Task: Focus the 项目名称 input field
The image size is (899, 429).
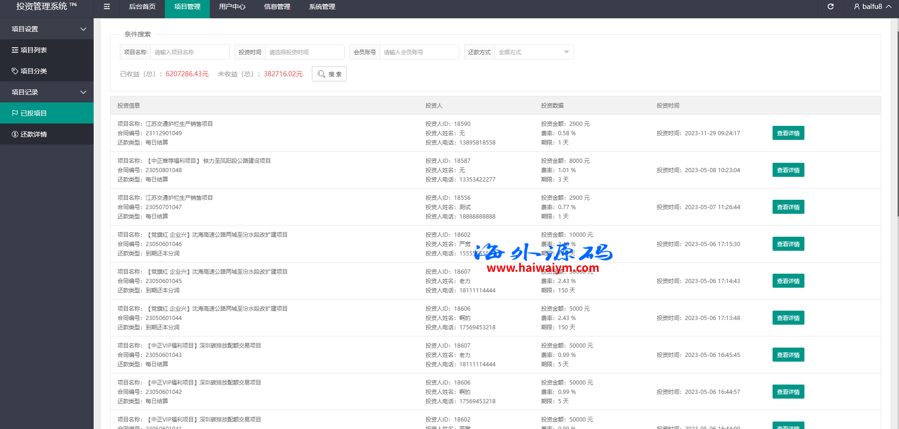Action: click(190, 52)
